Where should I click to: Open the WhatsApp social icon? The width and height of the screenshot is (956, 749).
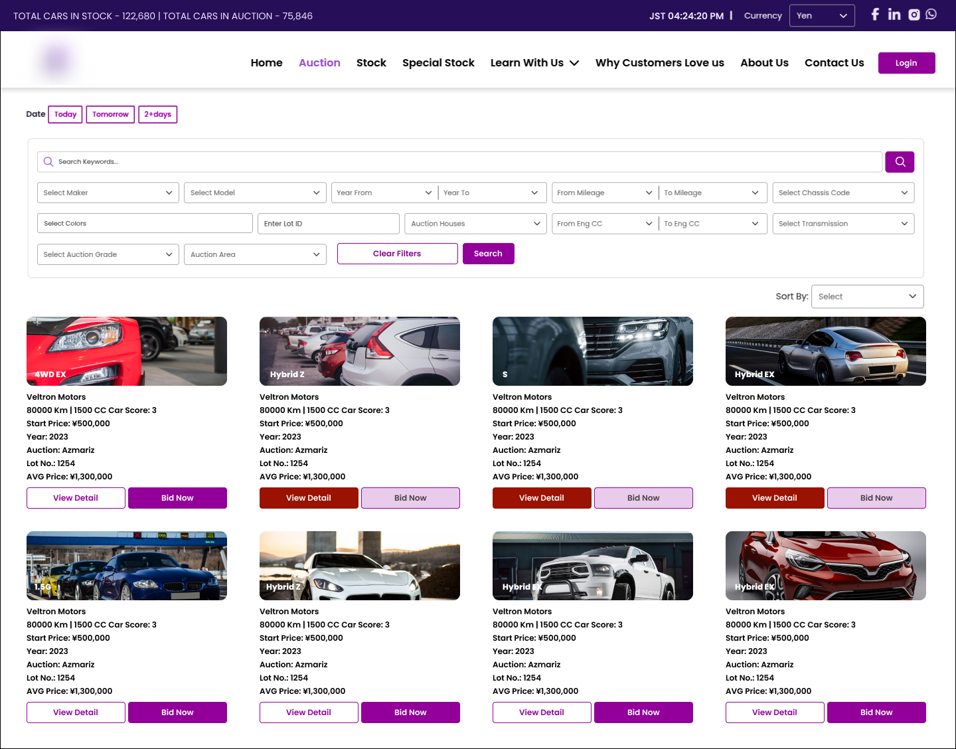point(931,14)
